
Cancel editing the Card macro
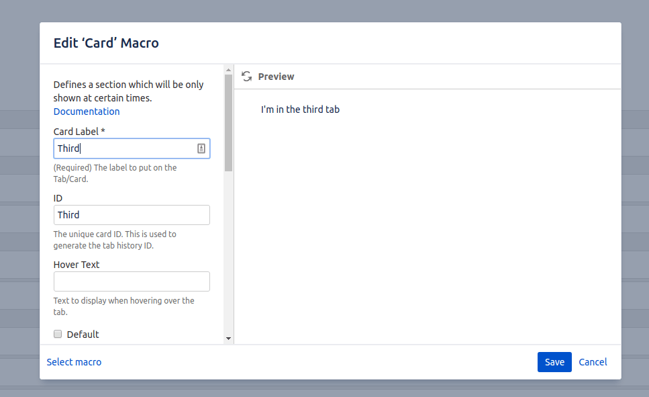pos(593,361)
